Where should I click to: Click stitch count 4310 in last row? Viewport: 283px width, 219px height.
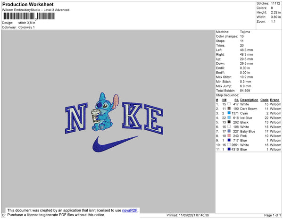coord(235,149)
